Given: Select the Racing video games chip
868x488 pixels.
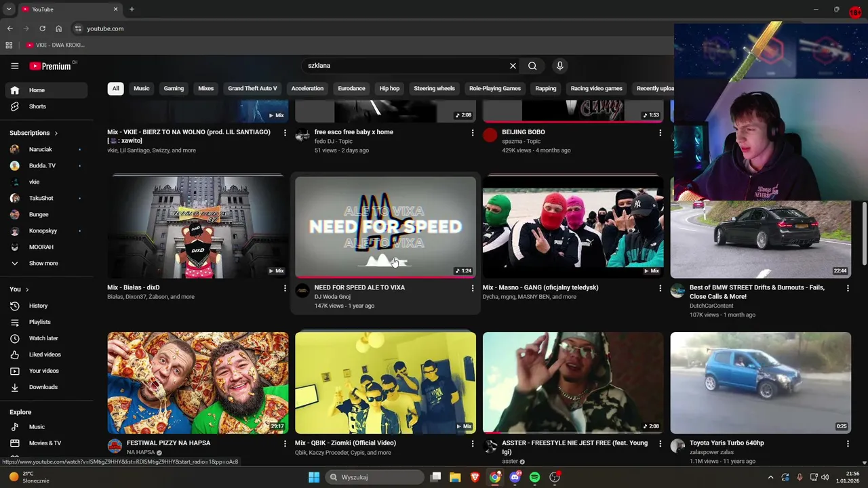Looking at the screenshot, I should coord(596,88).
